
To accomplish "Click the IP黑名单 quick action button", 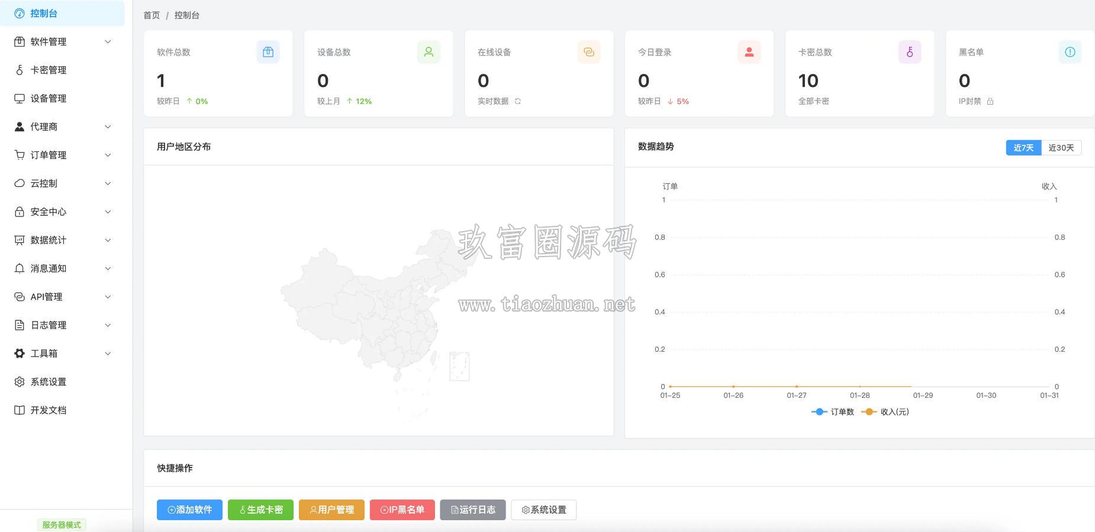I will [x=402, y=510].
